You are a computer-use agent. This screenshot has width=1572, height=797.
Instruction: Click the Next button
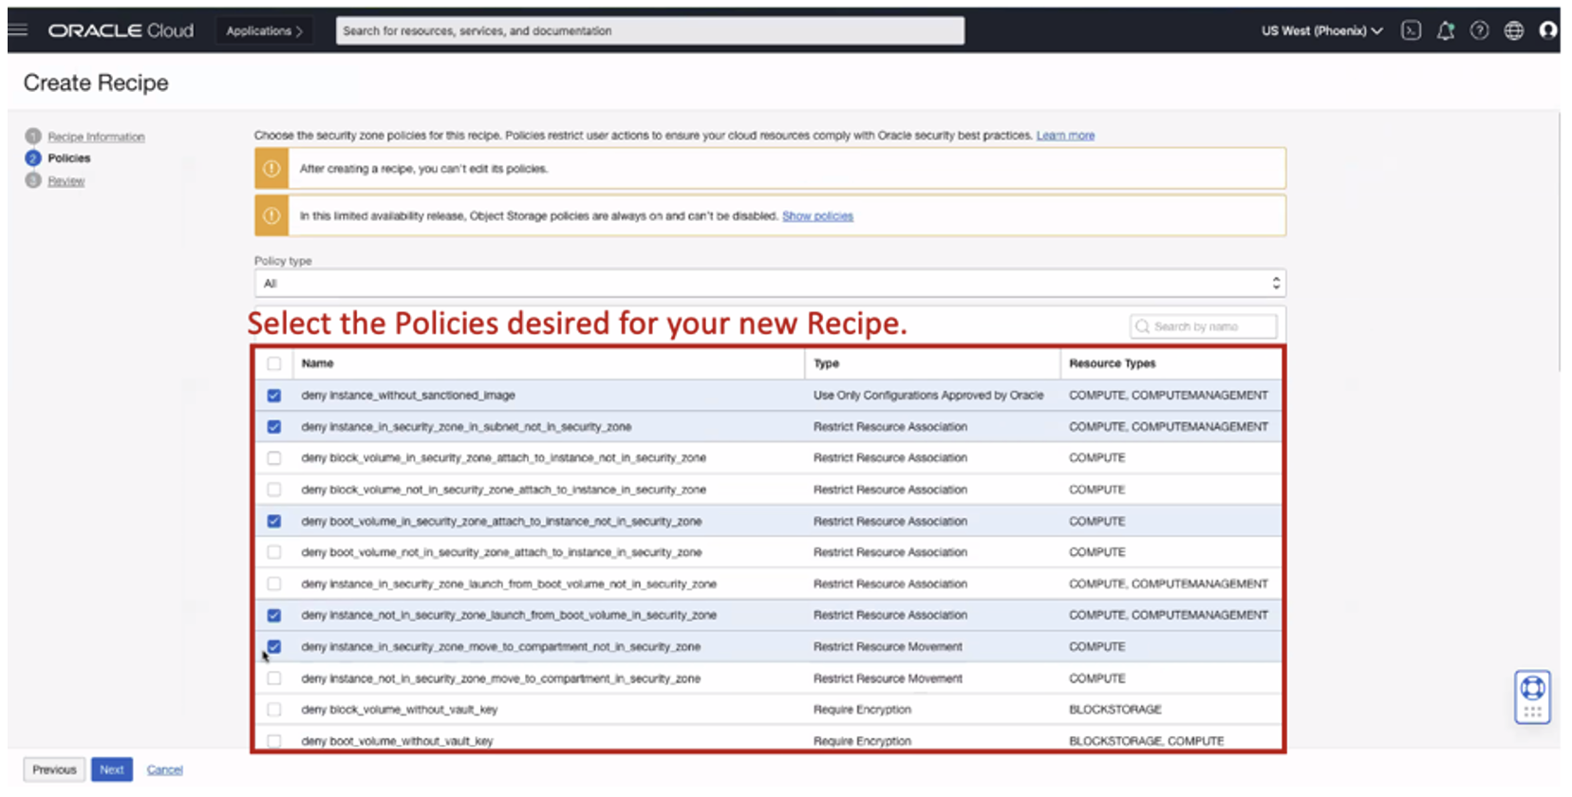coord(111,769)
